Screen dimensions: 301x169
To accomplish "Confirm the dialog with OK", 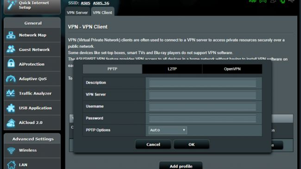I will click(191, 144).
